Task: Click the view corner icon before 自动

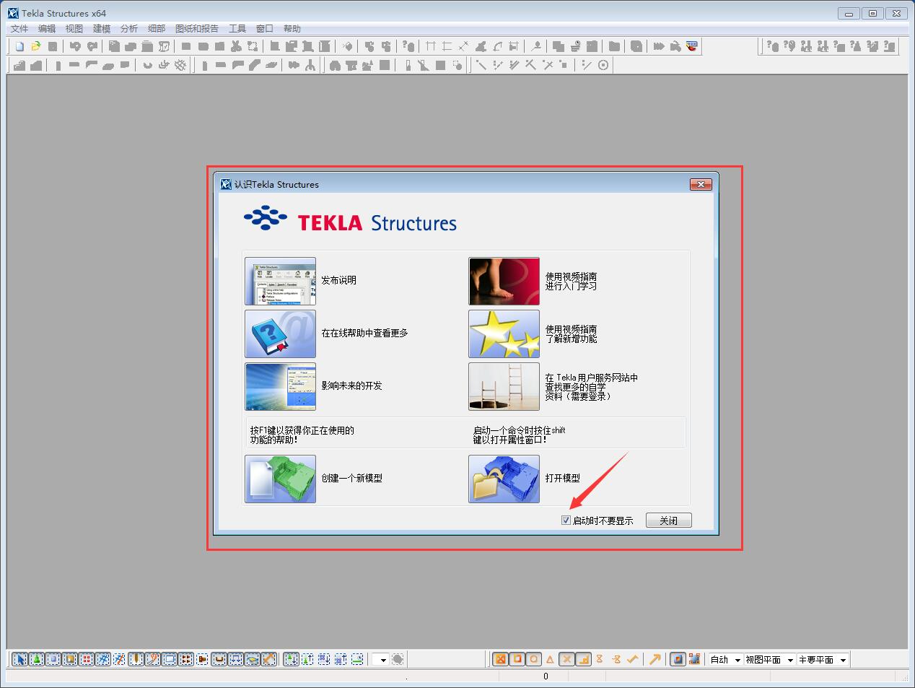Action: (x=694, y=659)
